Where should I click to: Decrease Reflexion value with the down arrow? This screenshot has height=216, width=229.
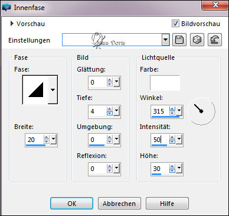[110, 170]
